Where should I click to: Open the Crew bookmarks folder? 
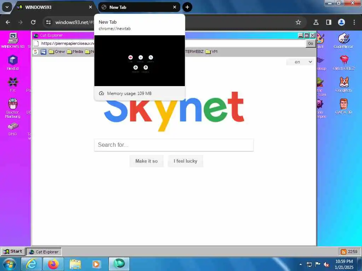click(x=57, y=52)
